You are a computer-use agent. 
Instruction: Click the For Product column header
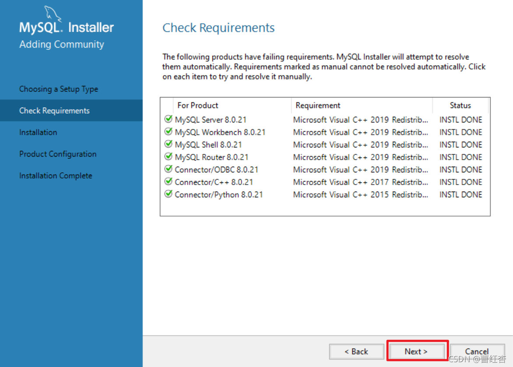click(x=197, y=105)
